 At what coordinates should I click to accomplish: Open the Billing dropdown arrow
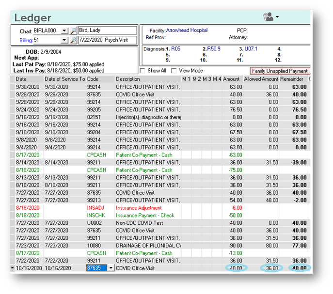click(64, 40)
